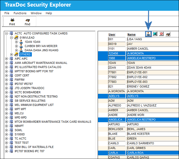Screen dimensions: 179x159
Task: Expand the AIPC AIPC tree node
Action: 6,59
